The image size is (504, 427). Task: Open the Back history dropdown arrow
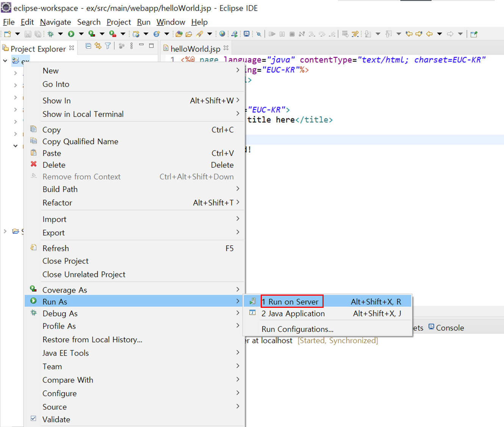click(x=440, y=34)
